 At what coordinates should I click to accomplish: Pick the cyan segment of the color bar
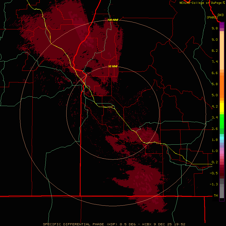(x=222, y=138)
